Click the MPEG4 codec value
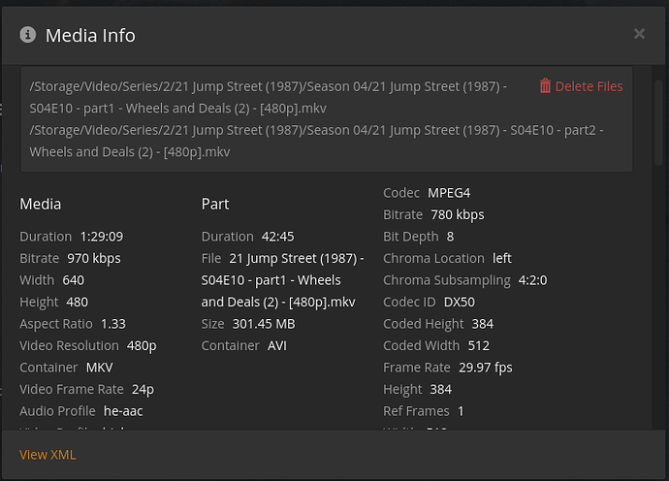This screenshot has width=669, height=481. click(x=449, y=193)
